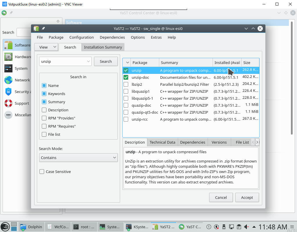Image resolution: width=297 pixels, height=232 pixels.
Task: Expand the unzip search term history dropdown
Action: click(x=88, y=61)
